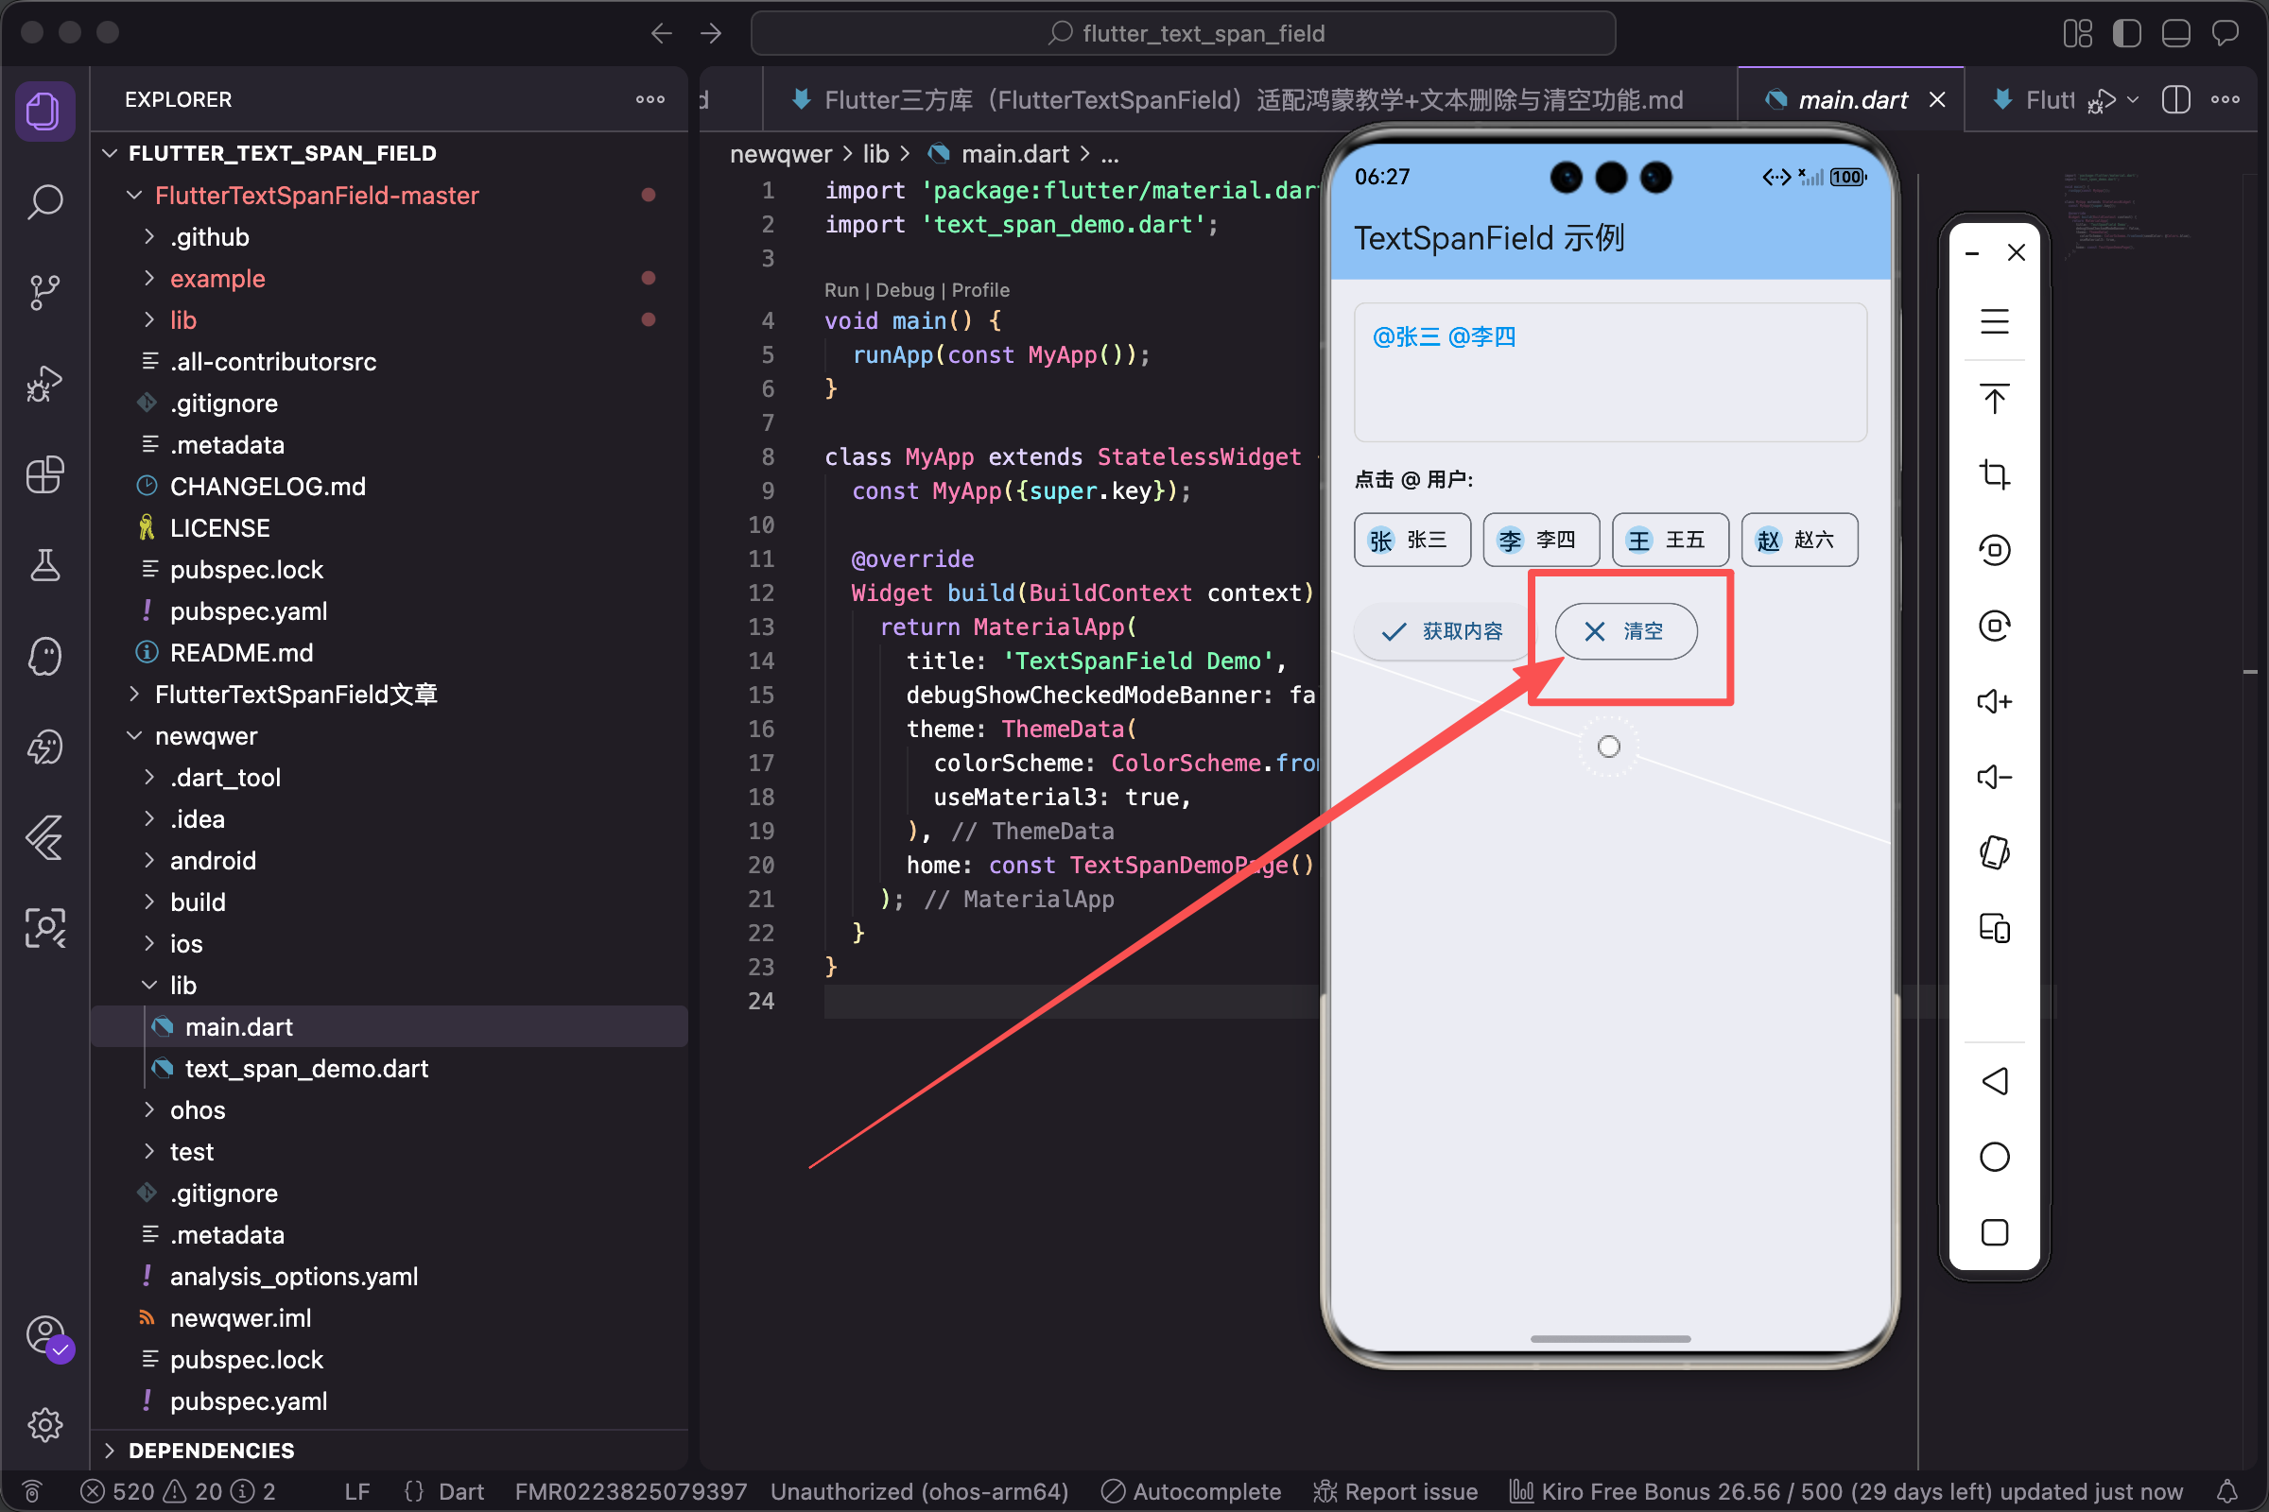Expand the DEPENDENCIES section

[211, 1451]
